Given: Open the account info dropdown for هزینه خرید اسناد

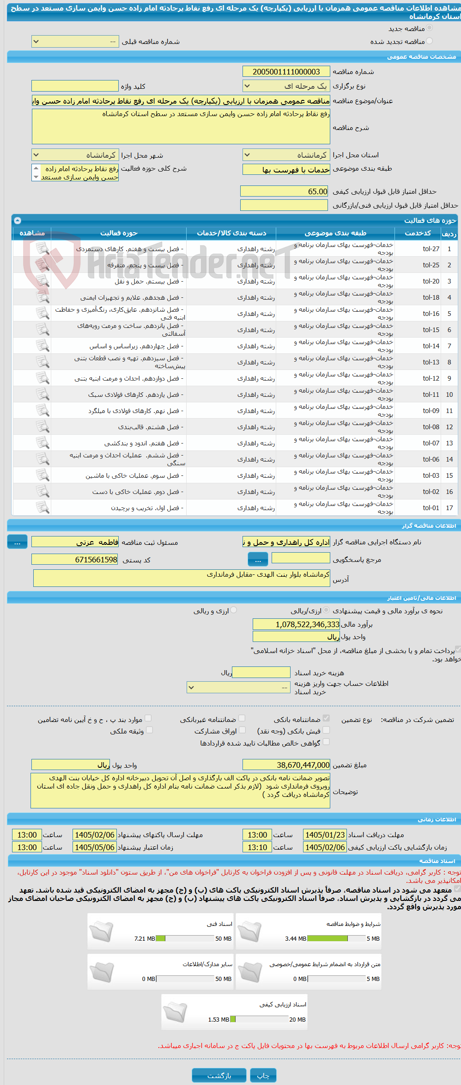Looking at the screenshot, I should 238,687.
